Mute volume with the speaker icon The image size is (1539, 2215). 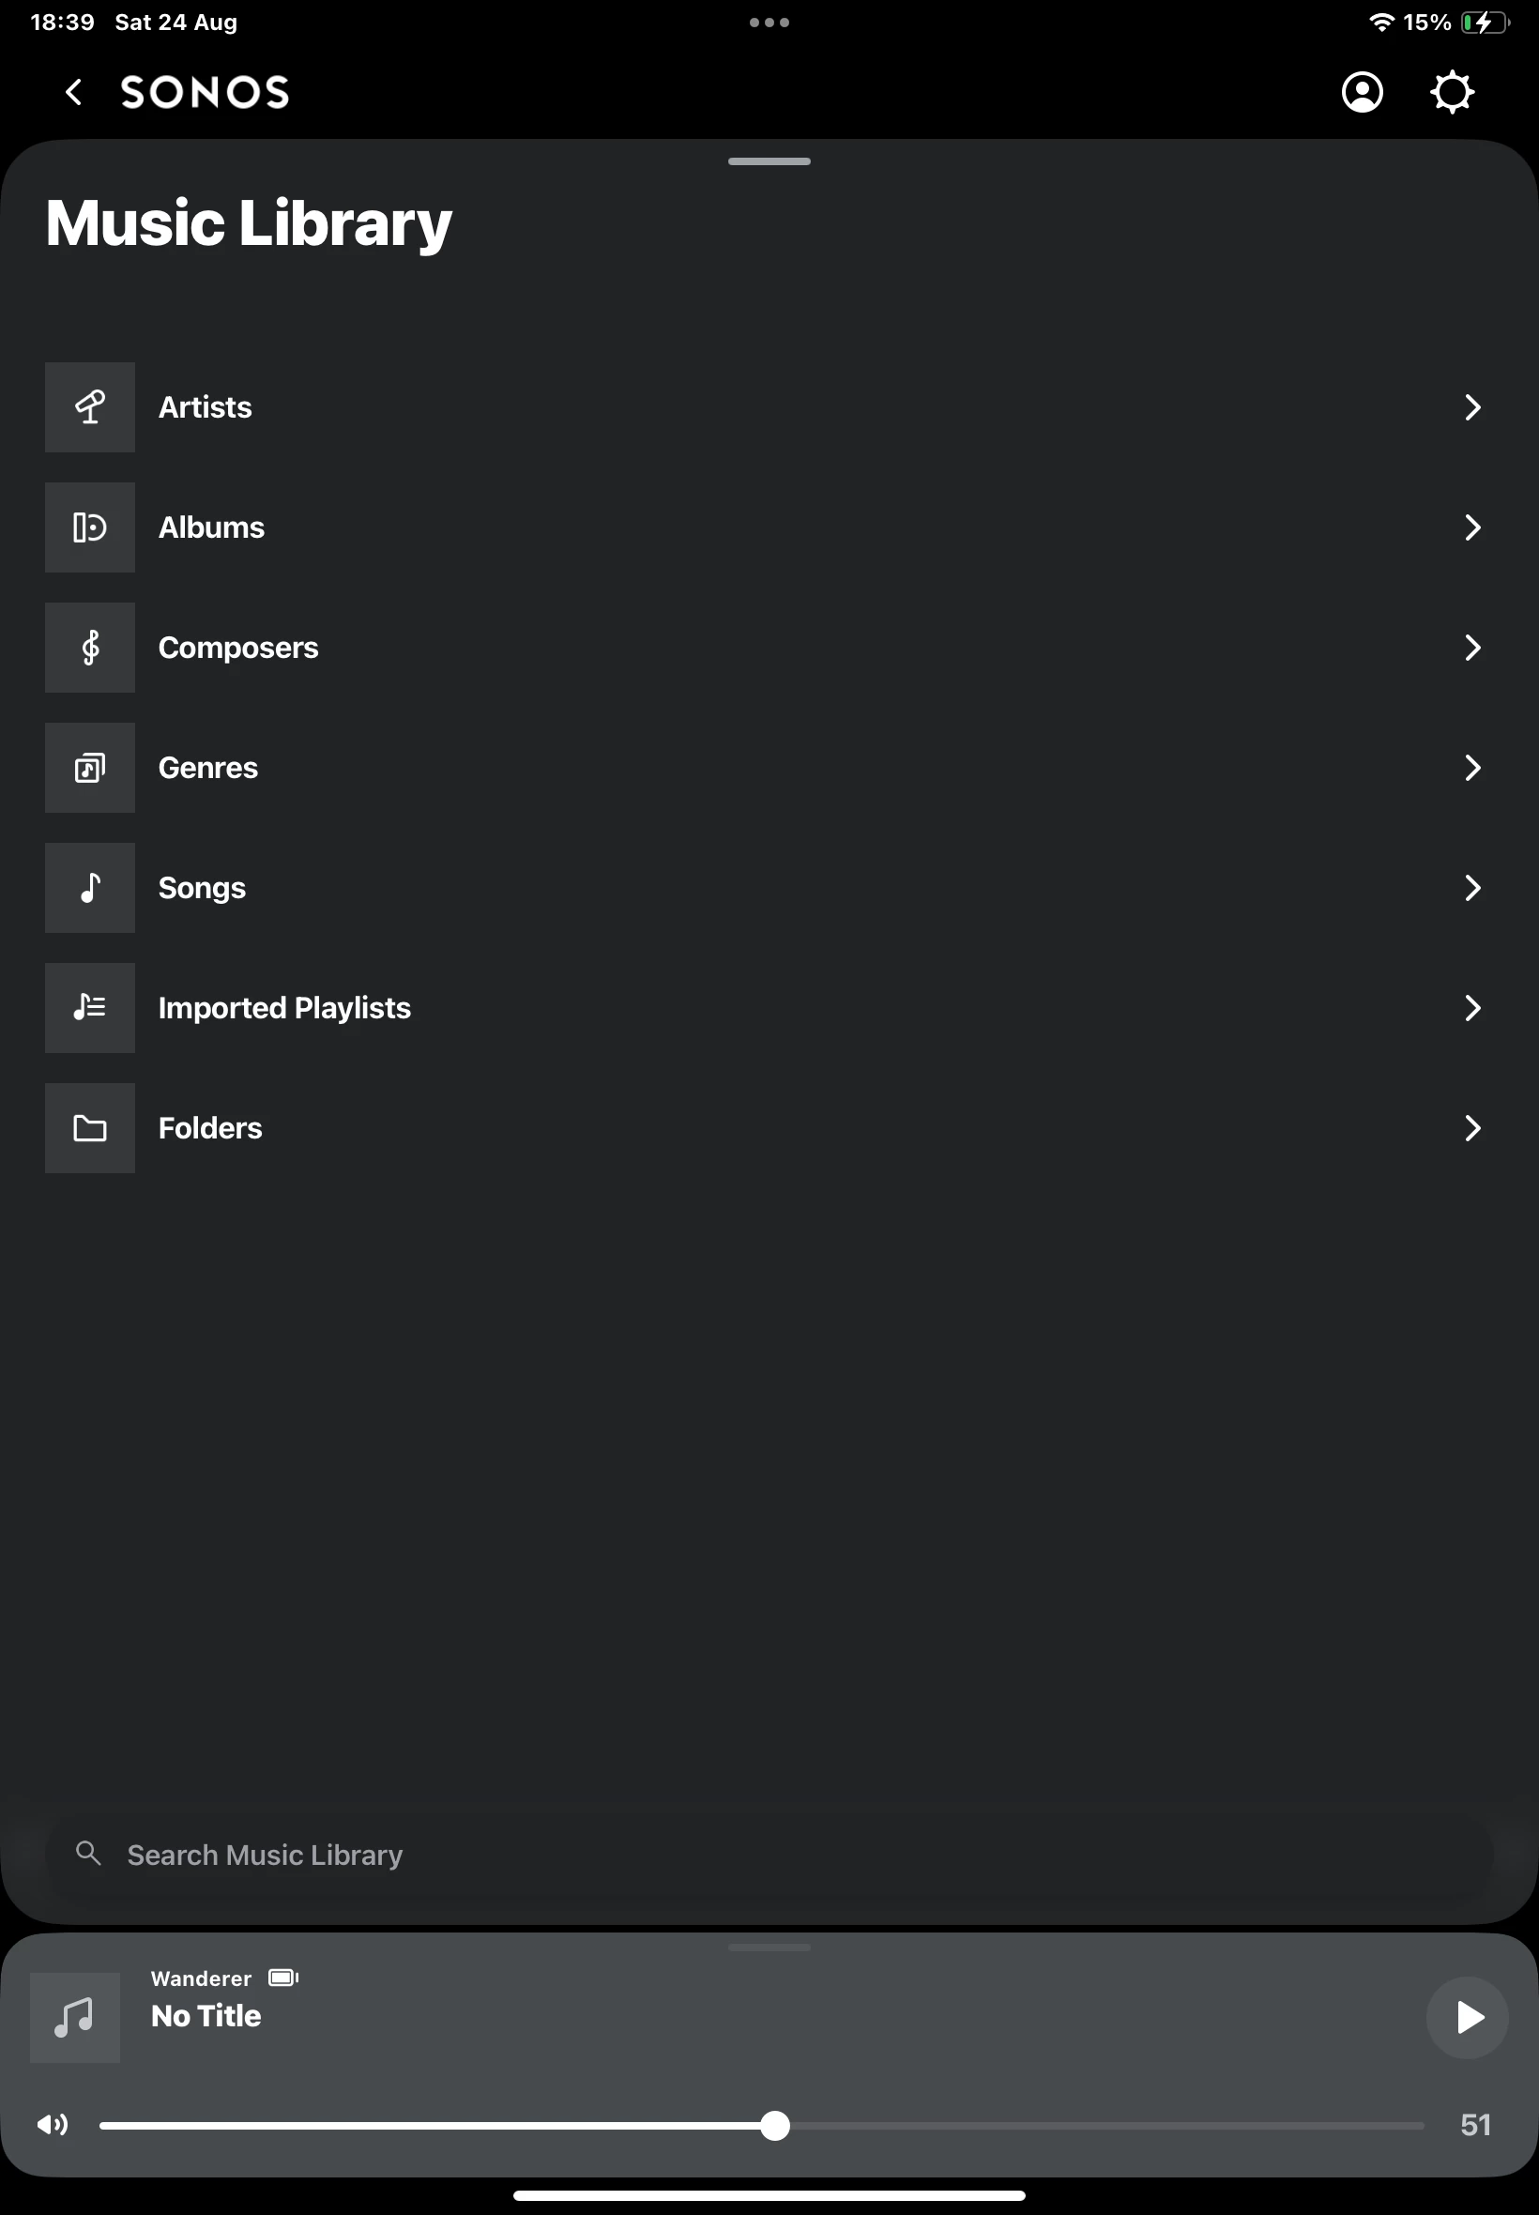pyautogui.click(x=52, y=2124)
